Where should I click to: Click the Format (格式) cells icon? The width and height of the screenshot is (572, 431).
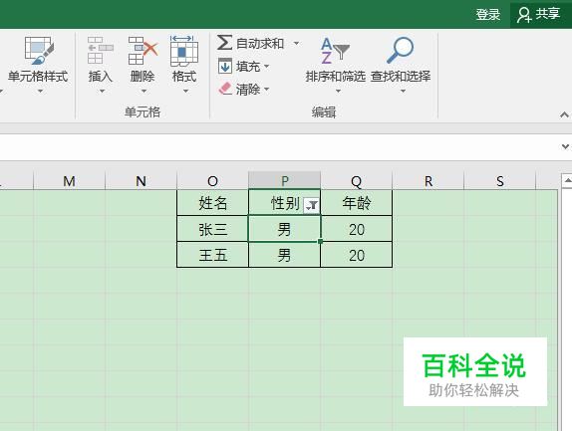184,51
